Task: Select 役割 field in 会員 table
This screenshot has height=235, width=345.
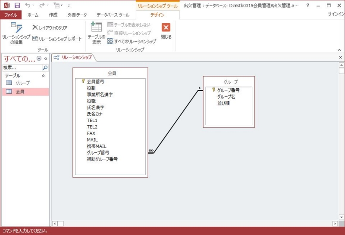Action: point(91,88)
